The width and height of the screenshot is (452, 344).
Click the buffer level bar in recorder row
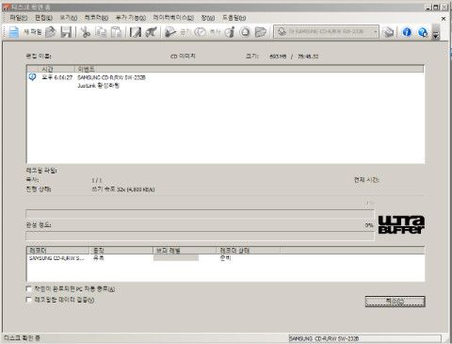pyautogui.click(x=176, y=258)
